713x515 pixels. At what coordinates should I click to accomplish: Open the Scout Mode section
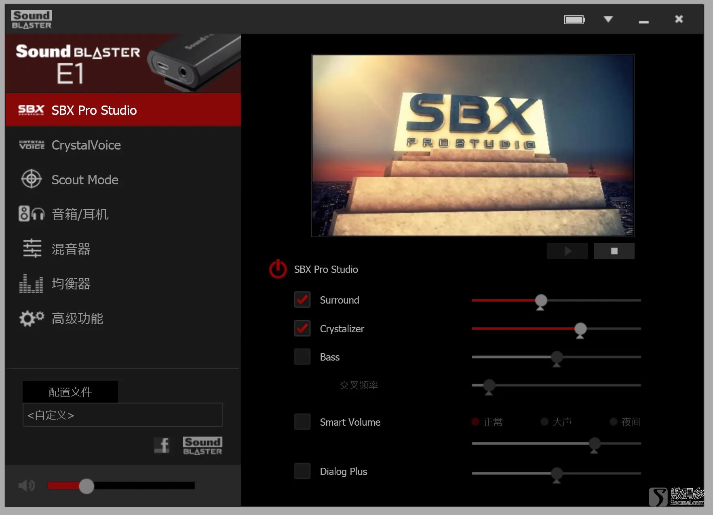click(123, 179)
